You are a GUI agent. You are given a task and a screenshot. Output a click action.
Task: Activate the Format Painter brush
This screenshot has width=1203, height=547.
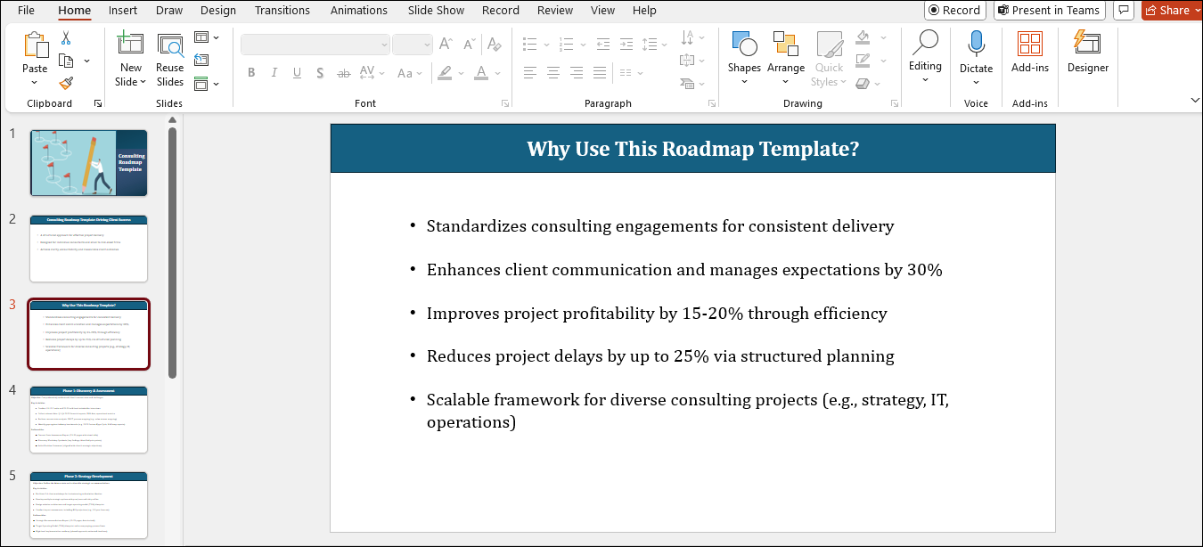tap(66, 83)
